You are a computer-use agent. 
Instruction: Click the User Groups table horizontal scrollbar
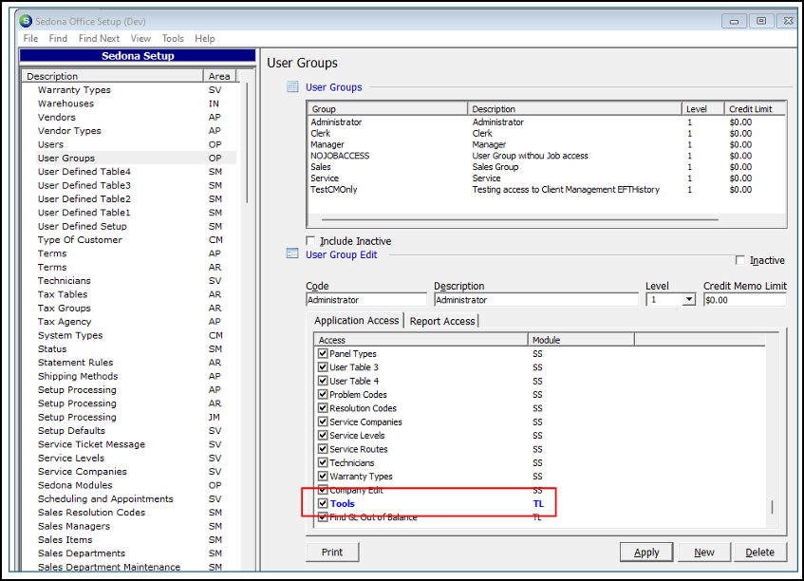[x=520, y=219]
